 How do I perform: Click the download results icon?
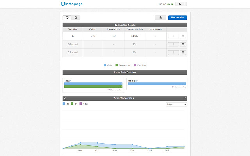click(161, 18)
